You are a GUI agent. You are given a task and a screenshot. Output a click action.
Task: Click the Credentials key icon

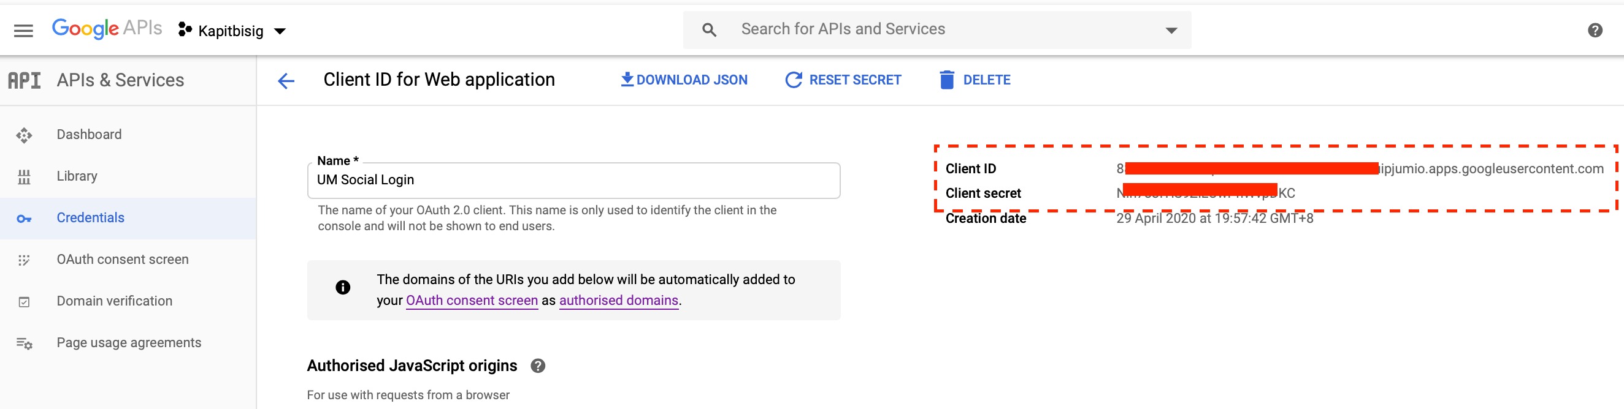pyautogui.click(x=24, y=219)
